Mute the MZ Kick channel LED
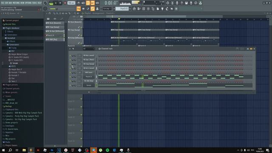The width and height of the screenshot is (272, 153). click(x=70, y=56)
